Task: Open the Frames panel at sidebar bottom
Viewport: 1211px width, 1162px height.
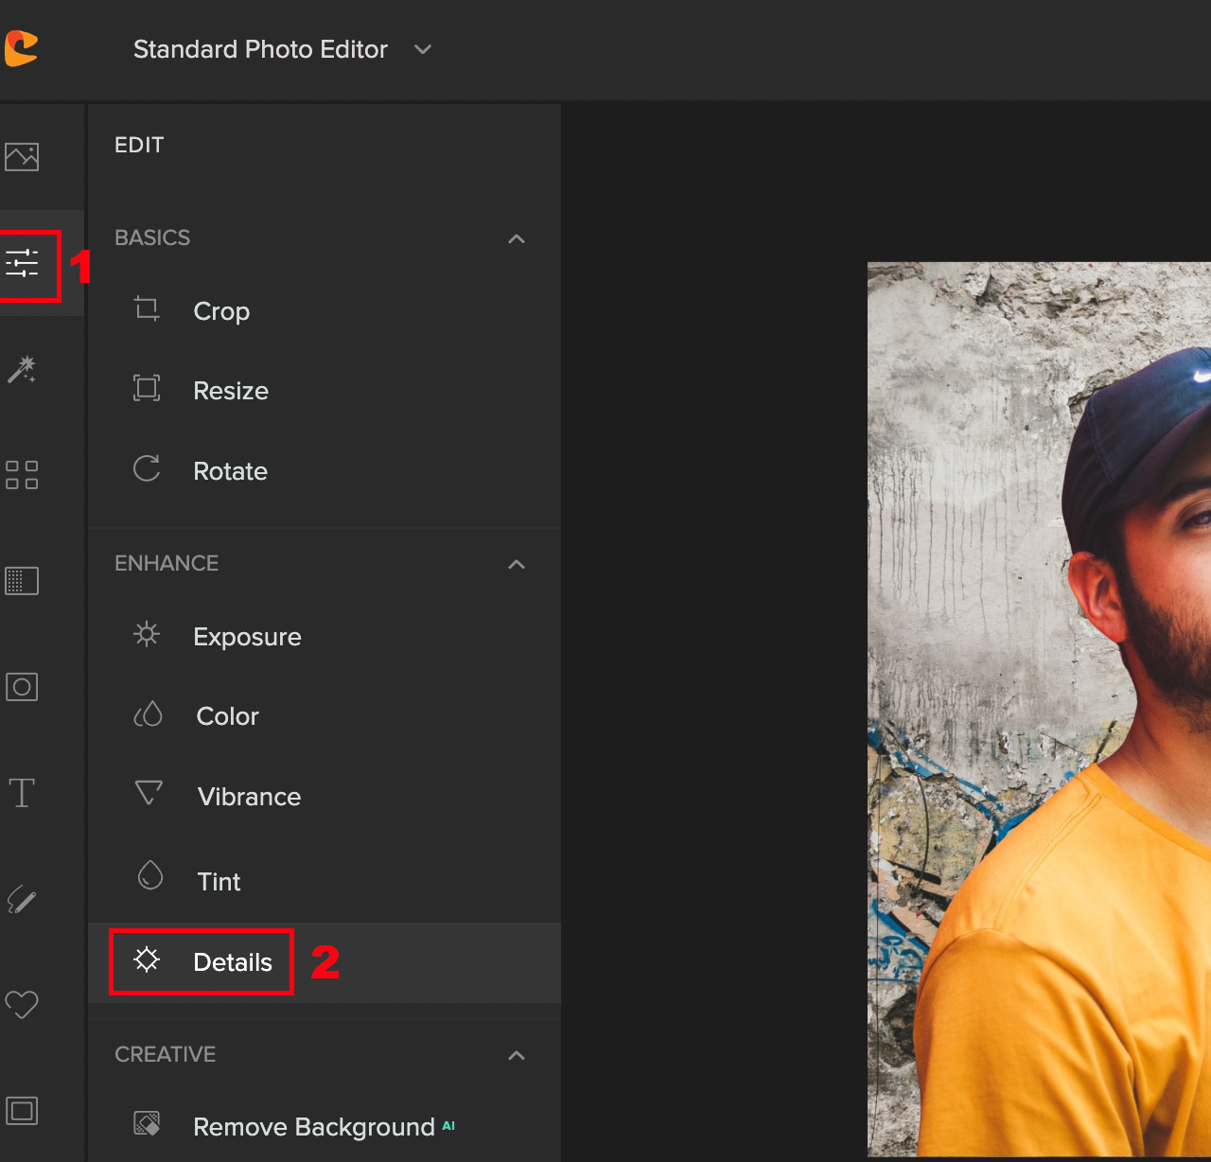Action: tap(22, 1110)
